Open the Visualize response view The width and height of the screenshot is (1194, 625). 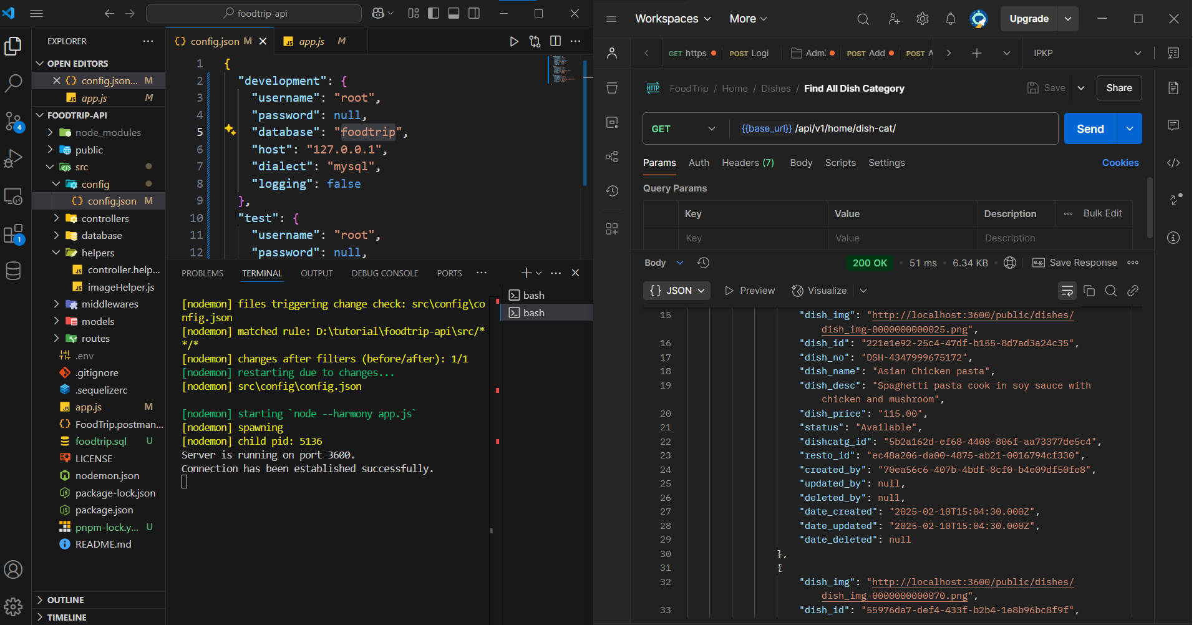819,291
